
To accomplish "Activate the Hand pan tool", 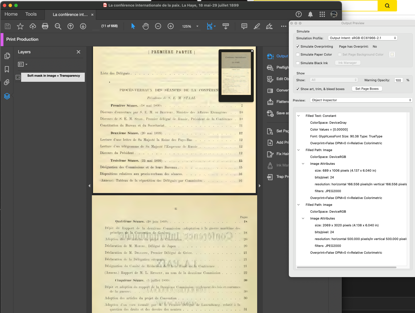I will [146, 26].
